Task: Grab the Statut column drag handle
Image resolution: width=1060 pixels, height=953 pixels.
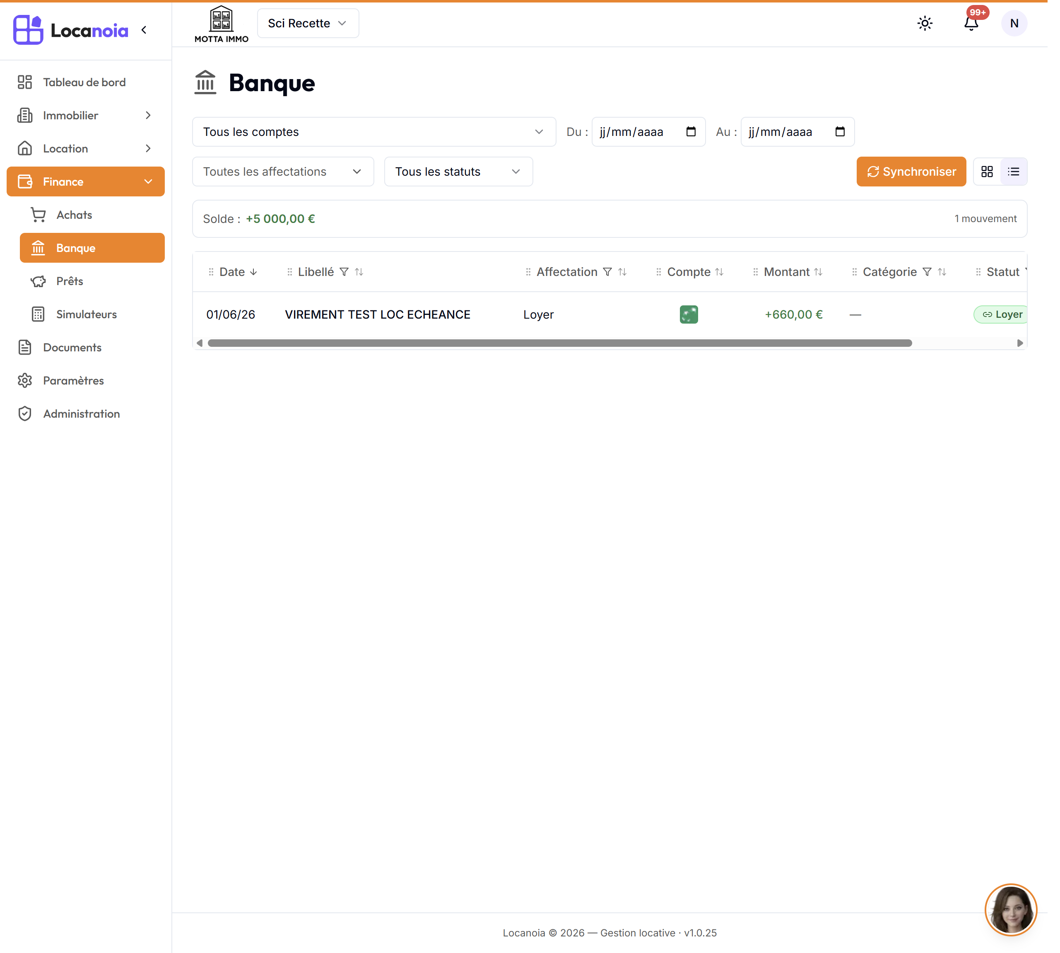Action: (x=978, y=272)
